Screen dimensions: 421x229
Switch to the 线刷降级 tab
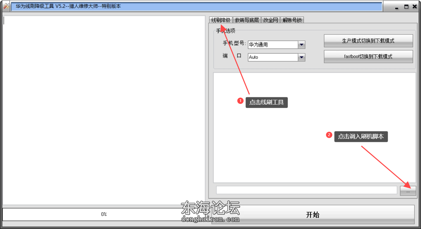[221, 20]
